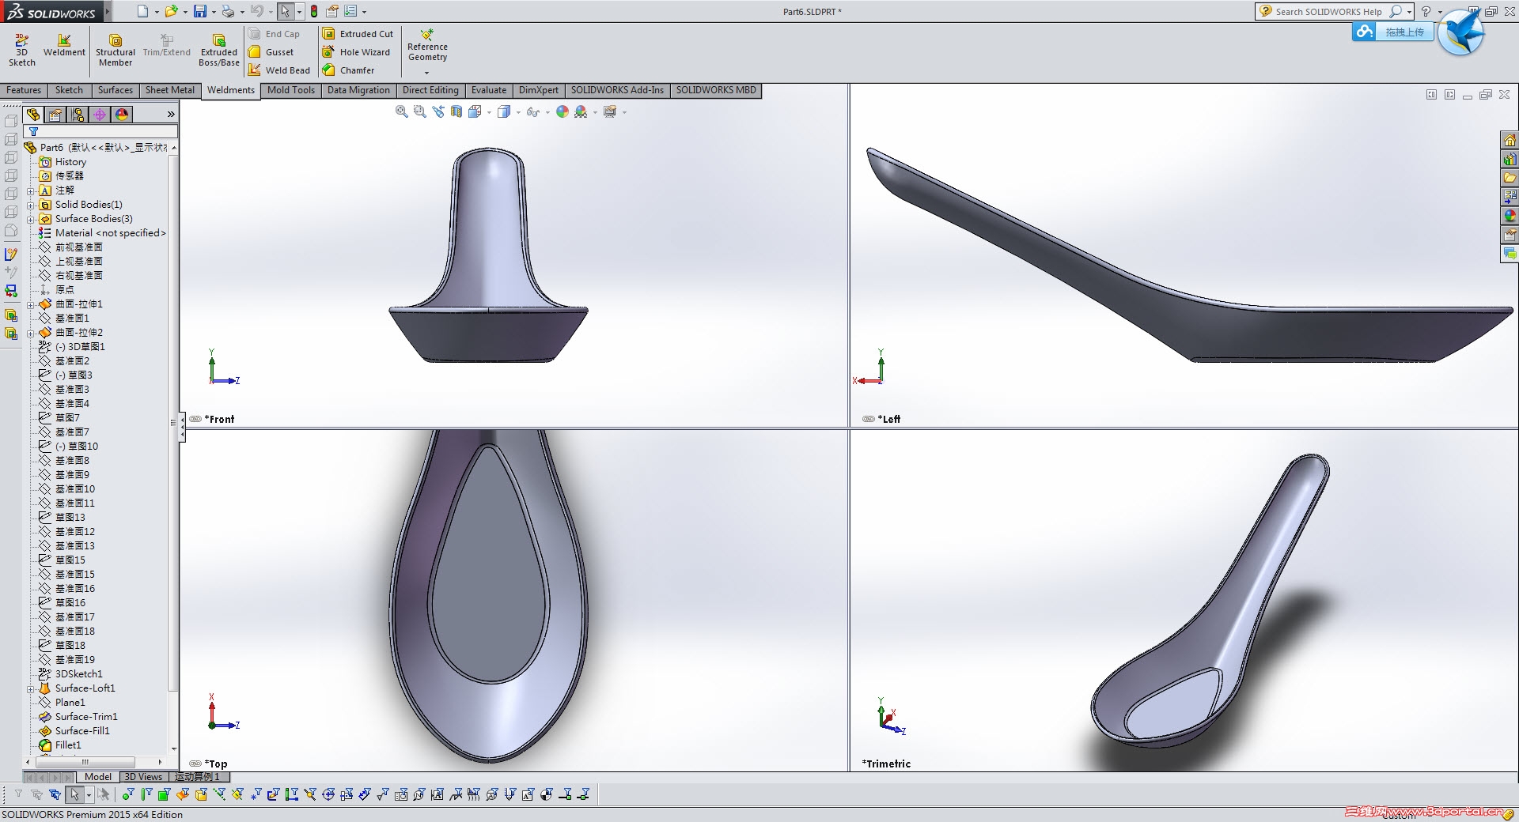Open the Options dropdown arrow in top toolbar
Viewport: 1519px width, 822px height.
point(364,12)
